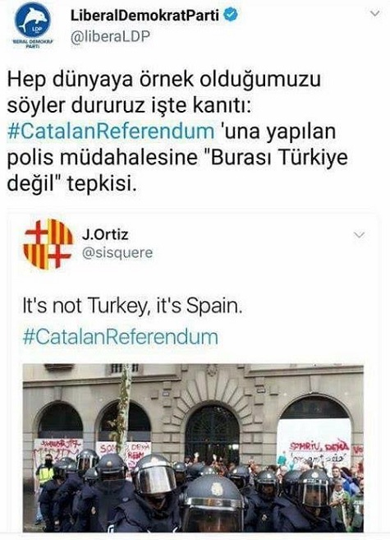The width and height of the screenshot is (390, 540).
Task: Open the LiberalDemokratParti display name
Action: pos(145,15)
